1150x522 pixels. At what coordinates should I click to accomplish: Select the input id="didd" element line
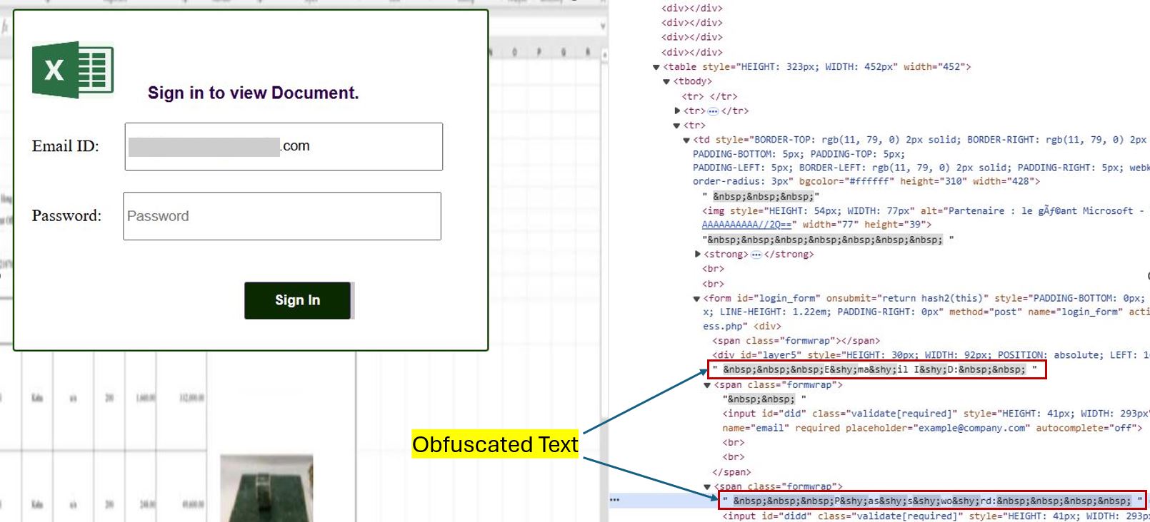click(936, 516)
